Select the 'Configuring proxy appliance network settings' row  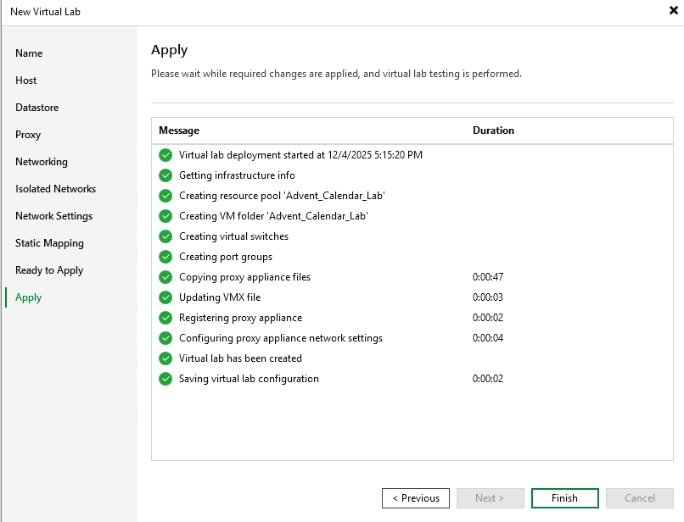(280, 338)
